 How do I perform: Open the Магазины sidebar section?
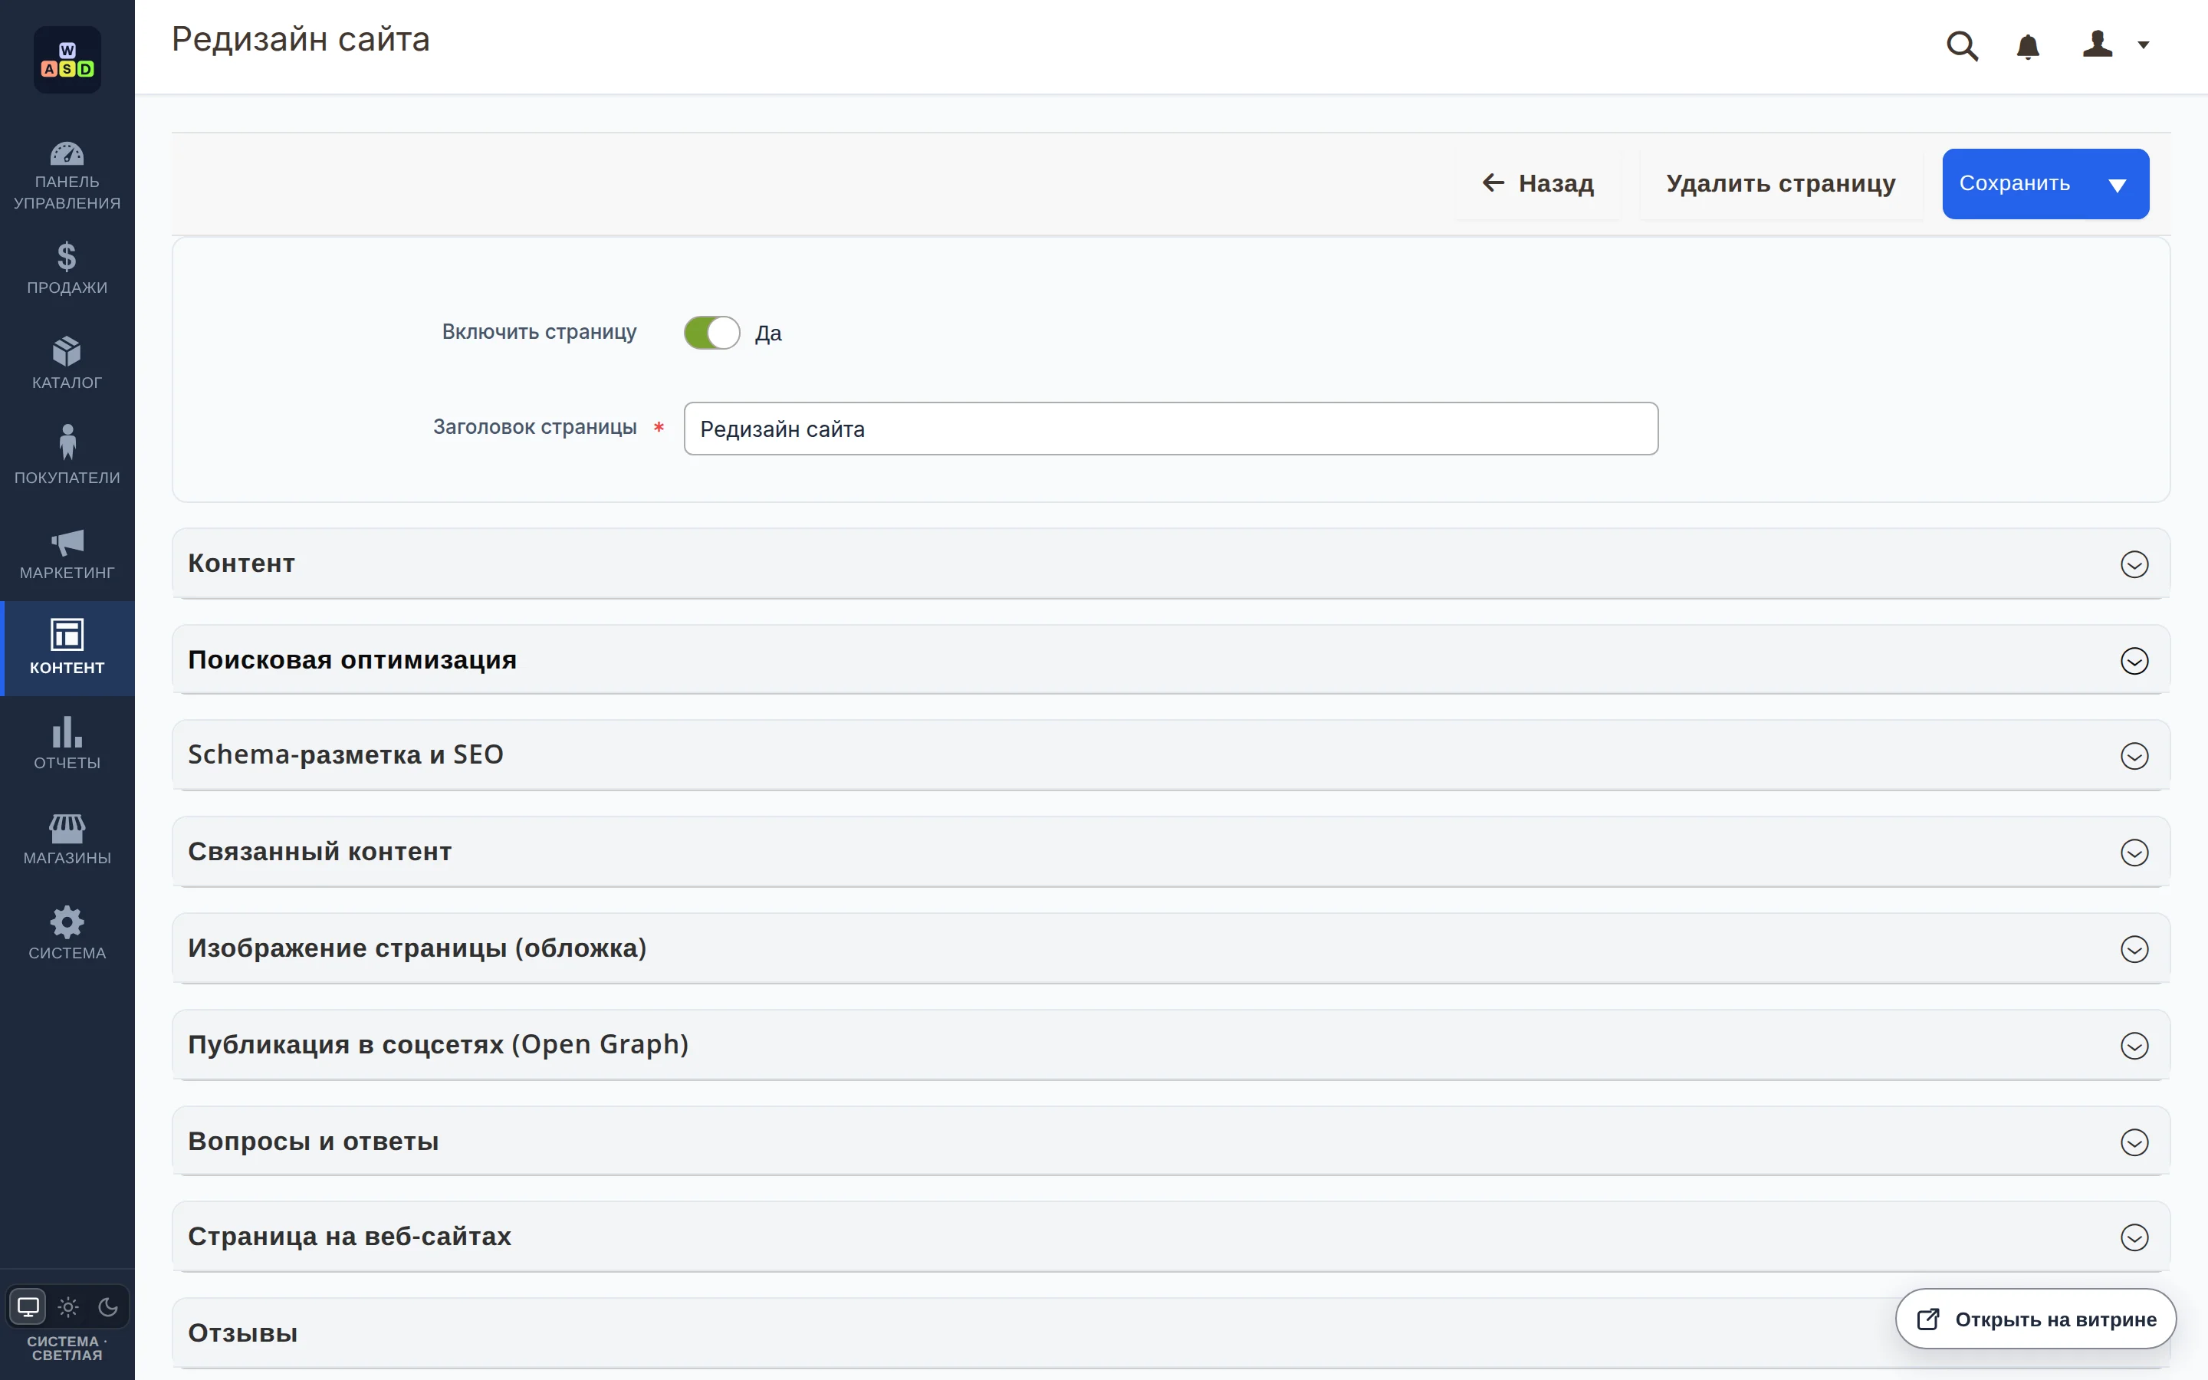click(67, 839)
